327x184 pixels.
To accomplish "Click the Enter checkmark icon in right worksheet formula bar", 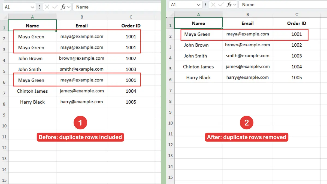I will click(x=221, y=5).
